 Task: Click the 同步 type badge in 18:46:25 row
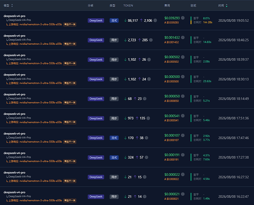(x=114, y=40)
